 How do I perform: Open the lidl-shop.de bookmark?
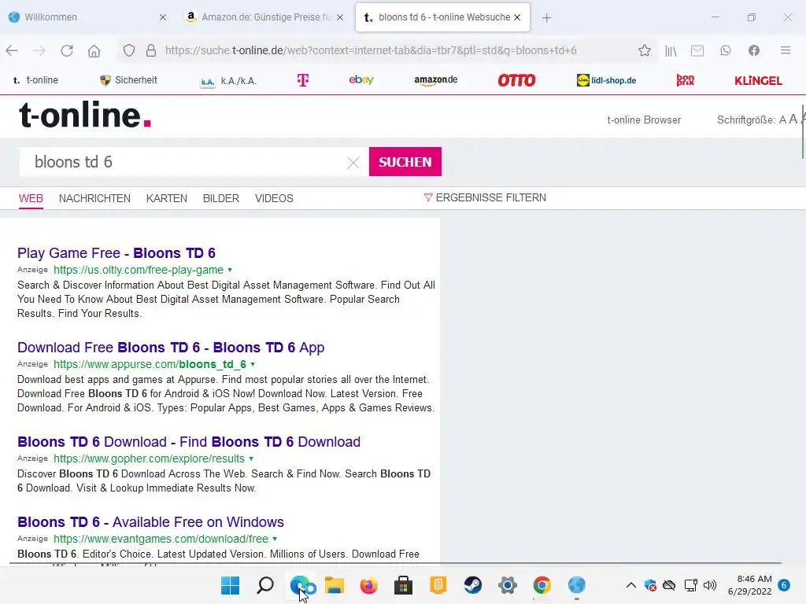point(607,80)
